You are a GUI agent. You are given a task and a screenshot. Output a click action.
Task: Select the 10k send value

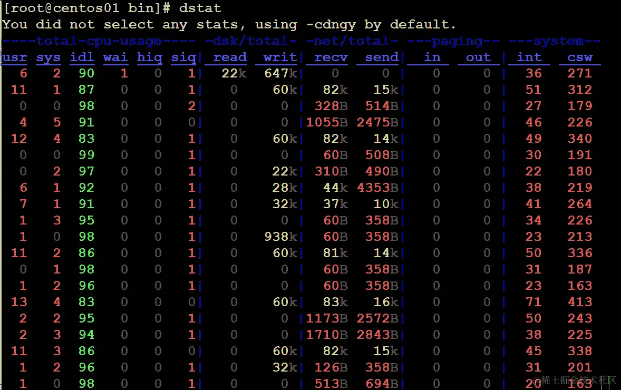coord(386,204)
